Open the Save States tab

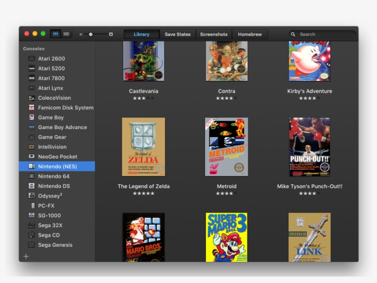(177, 34)
